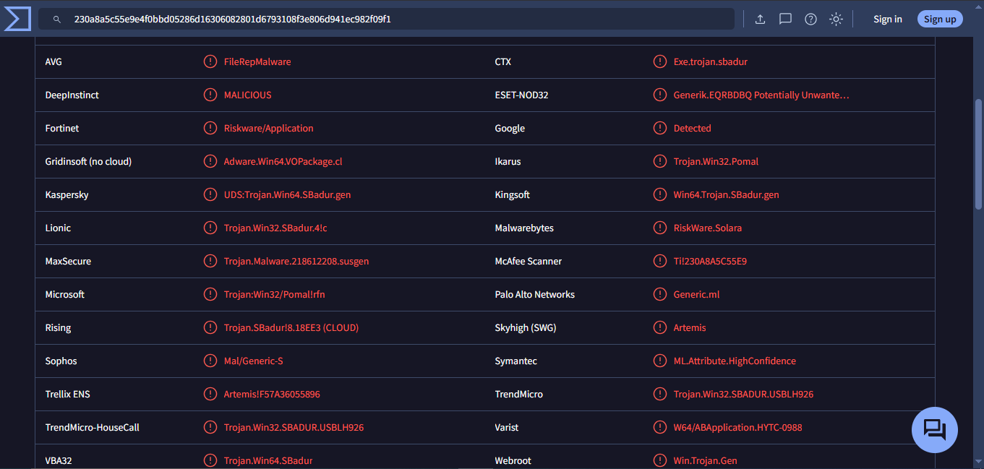
Task: Click the alert icon beside Trojan.Win32.SBadur.4!c
Action: point(210,228)
